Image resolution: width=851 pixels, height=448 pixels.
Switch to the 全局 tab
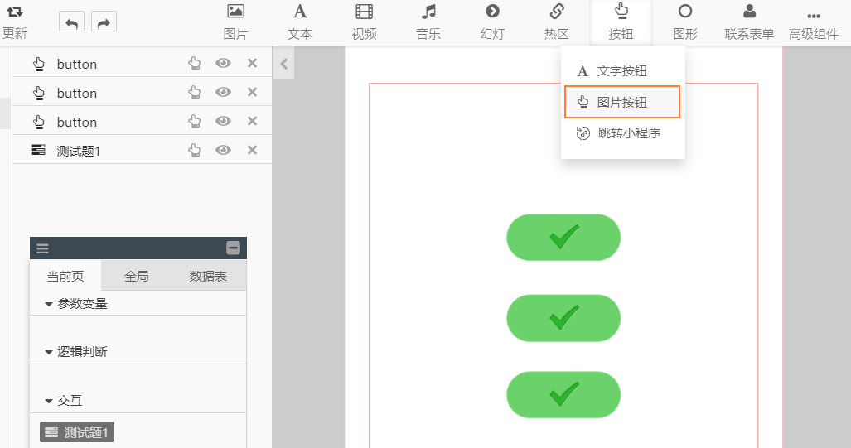click(137, 277)
